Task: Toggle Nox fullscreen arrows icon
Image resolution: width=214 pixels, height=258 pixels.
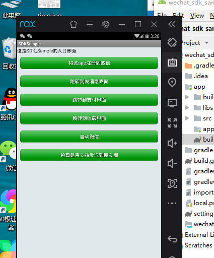Action: click(172, 123)
